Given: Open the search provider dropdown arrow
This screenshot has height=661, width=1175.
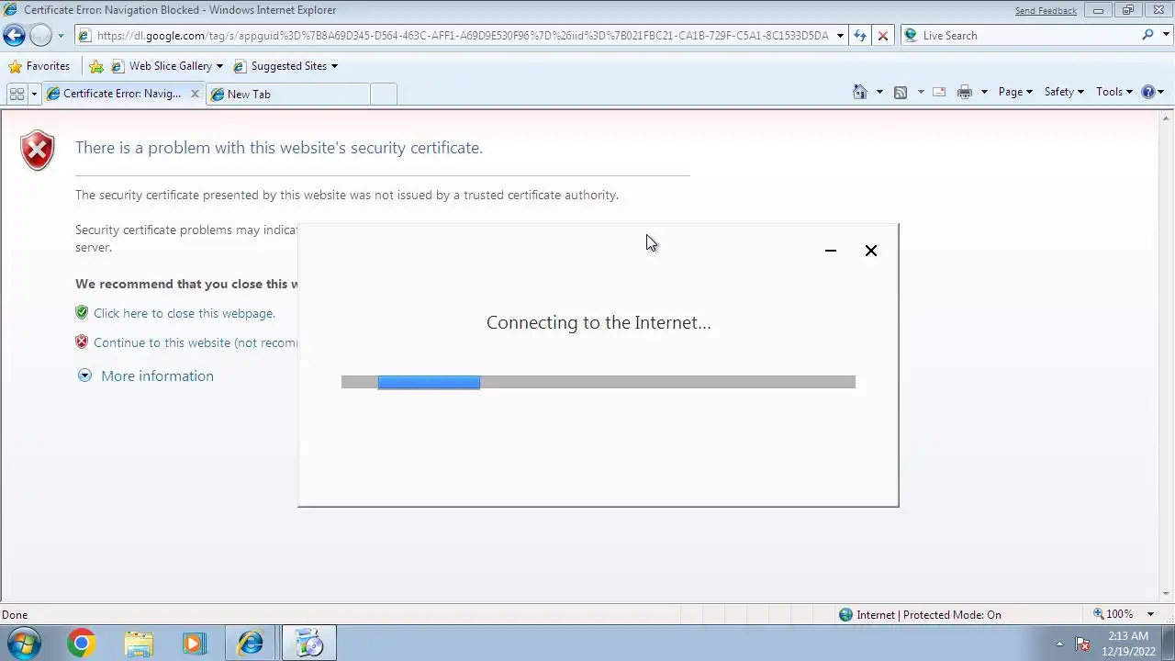Looking at the screenshot, I should coord(1164,36).
